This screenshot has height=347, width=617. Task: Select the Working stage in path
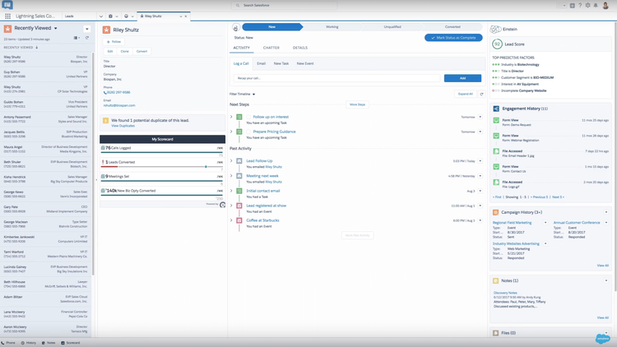332,27
